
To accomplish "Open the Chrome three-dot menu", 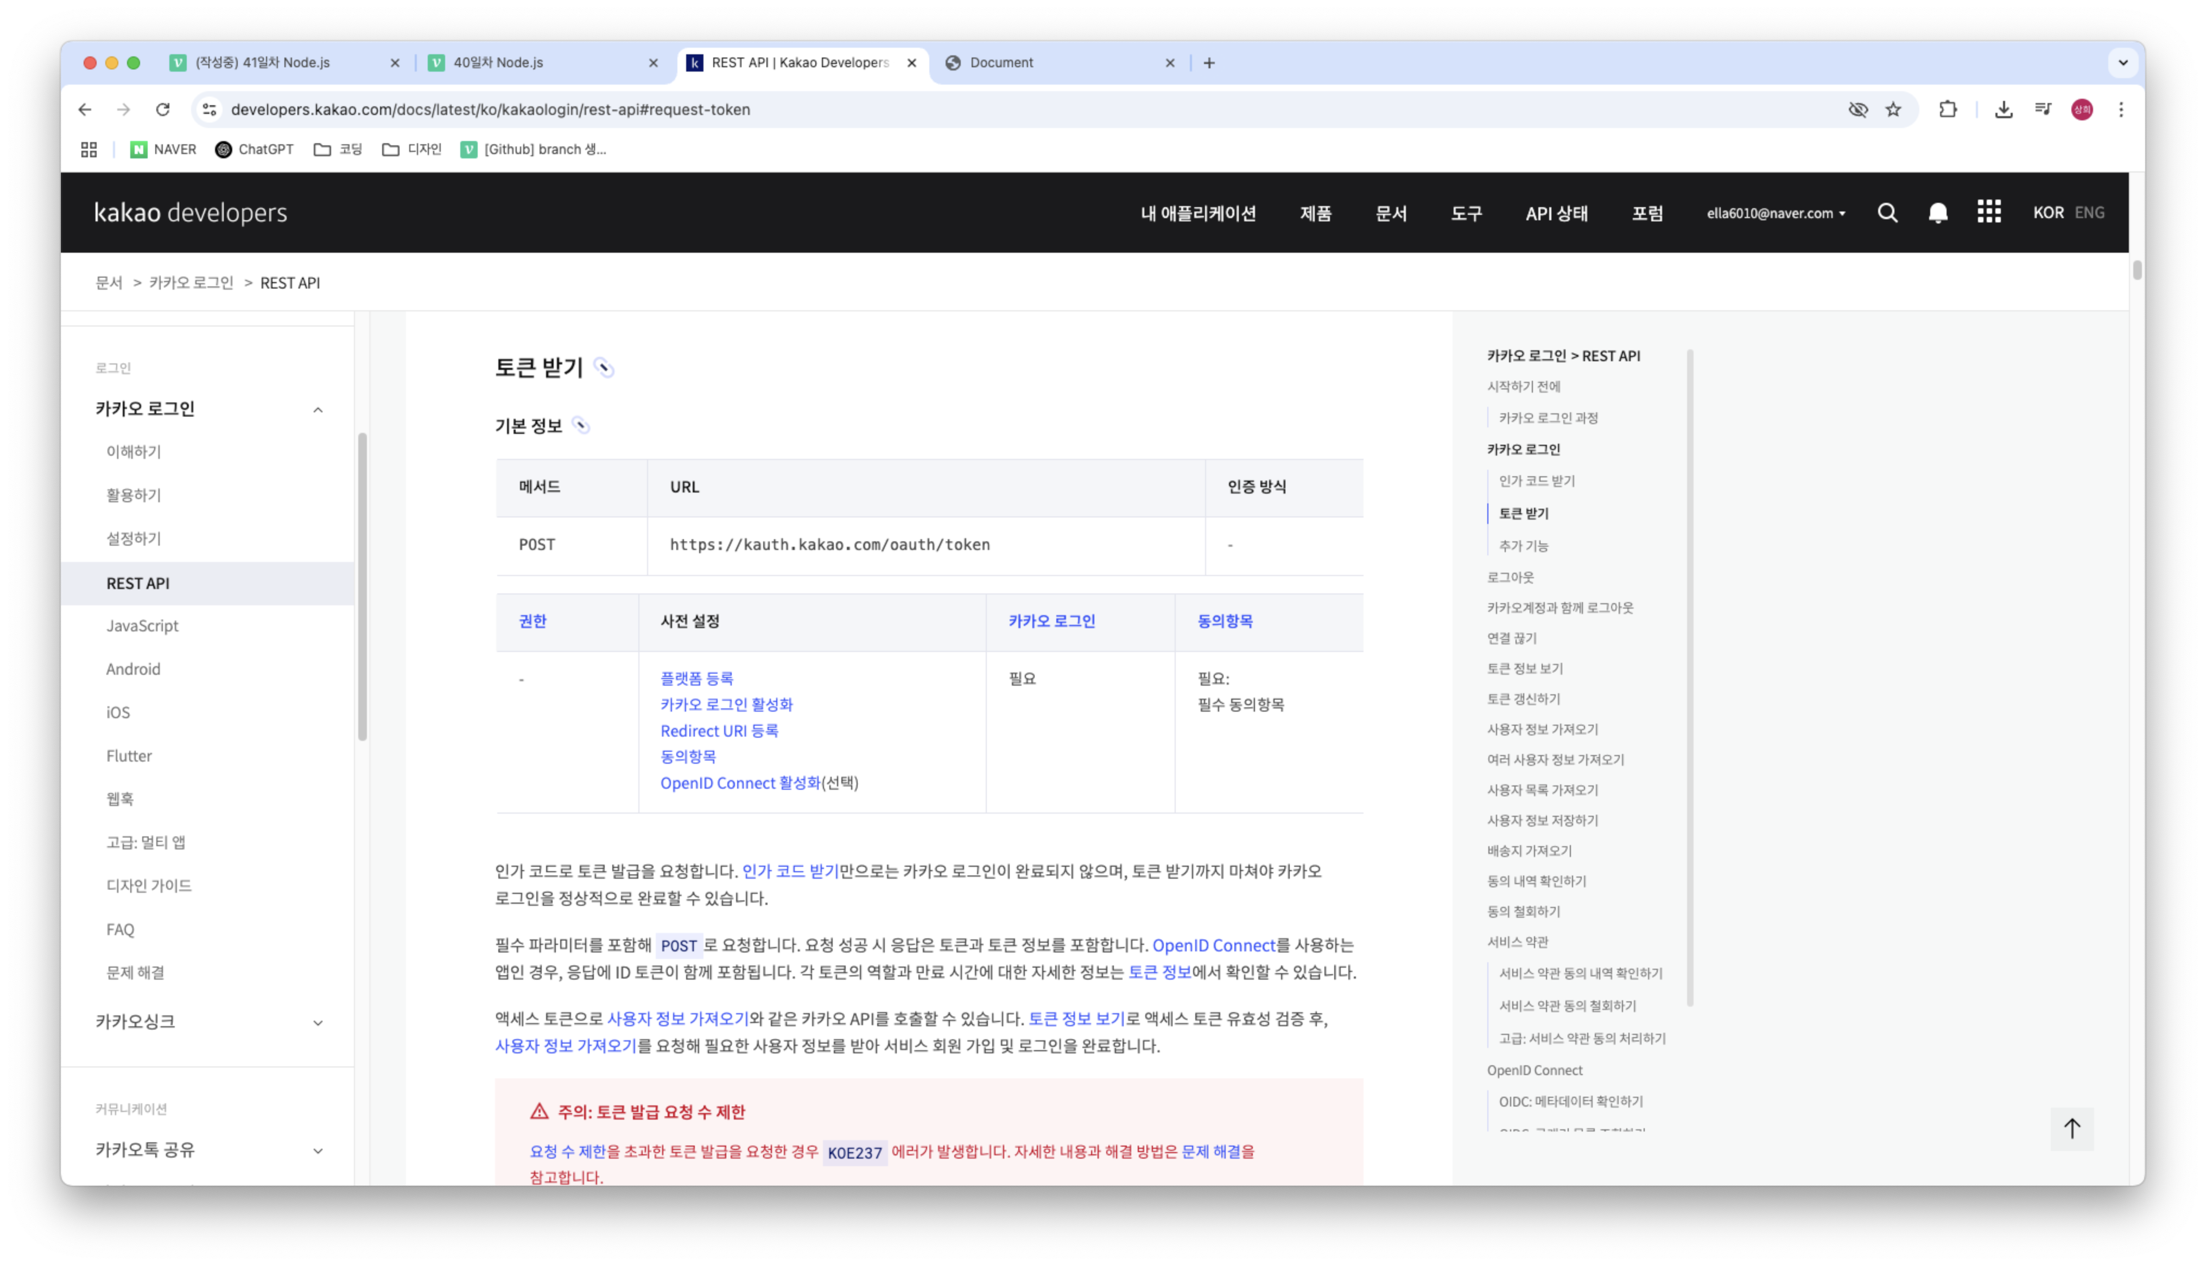I will [2121, 110].
